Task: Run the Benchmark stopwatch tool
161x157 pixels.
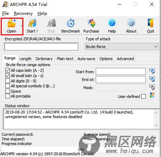Action: [x=71, y=23]
